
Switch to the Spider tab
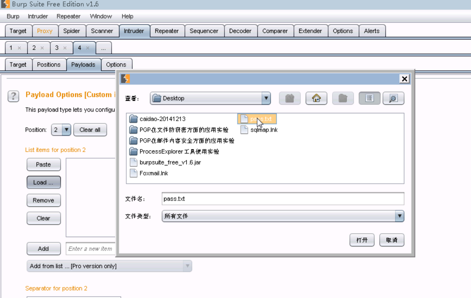point(72,31)
